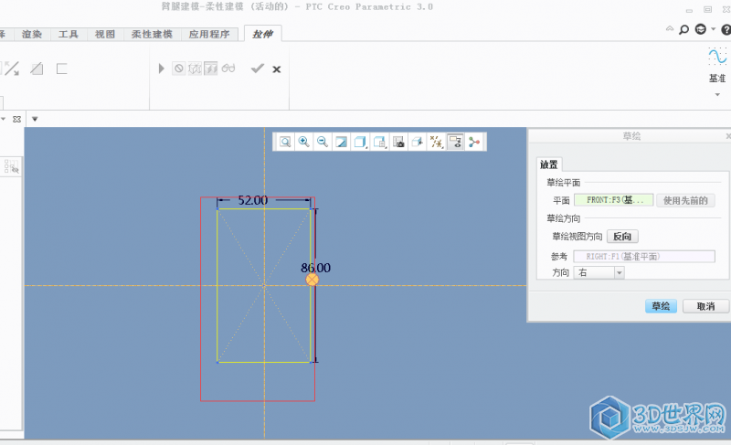Open the Learning Connector graduation cap icon

point(701,30)
